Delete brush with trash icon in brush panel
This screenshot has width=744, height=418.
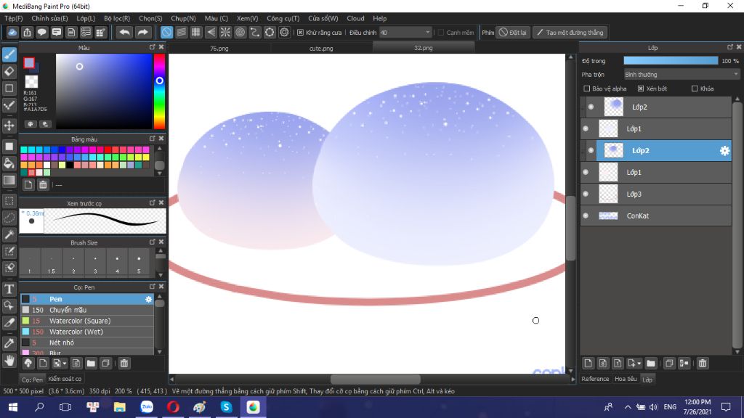(x=124, y=364)
